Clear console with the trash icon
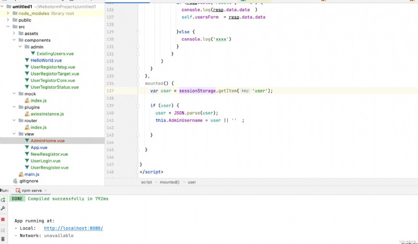Viewport: 418px width, 244px height. (x=3, y=239)
